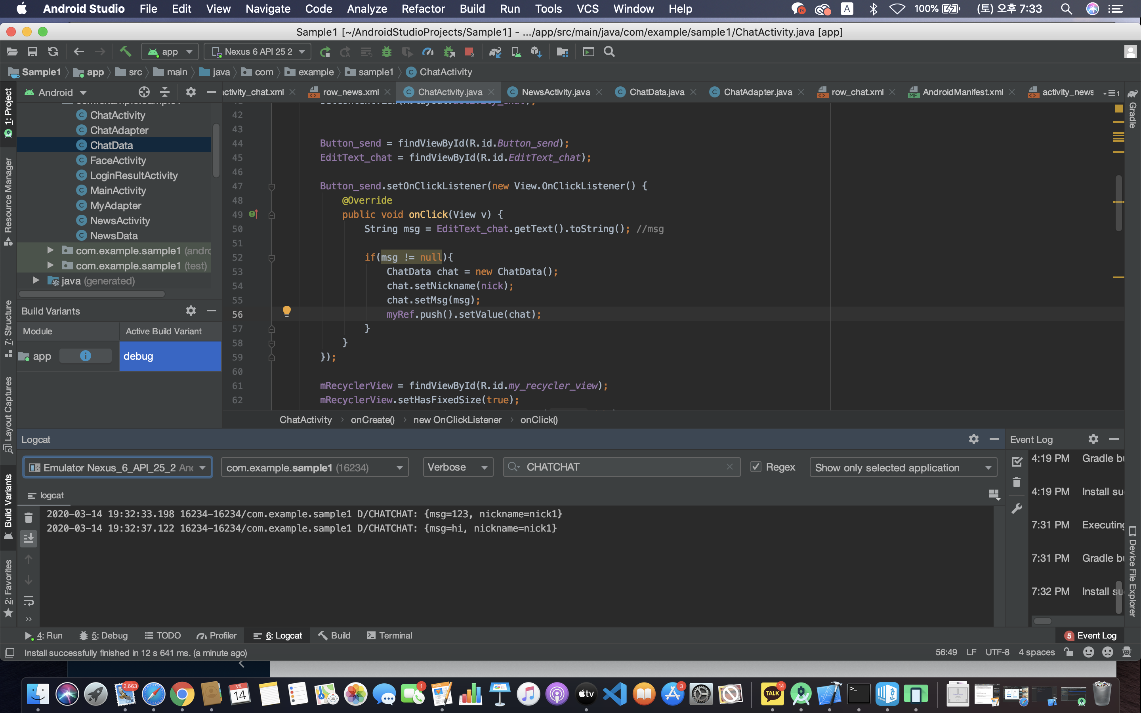Open the Profiler tool window
Screen dimensions: 1141x713
(216, 635)
